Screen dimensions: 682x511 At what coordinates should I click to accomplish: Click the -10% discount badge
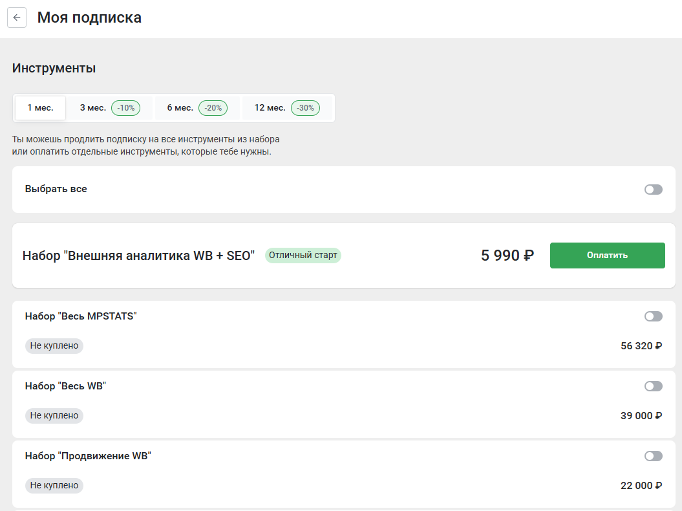point(125,108)
